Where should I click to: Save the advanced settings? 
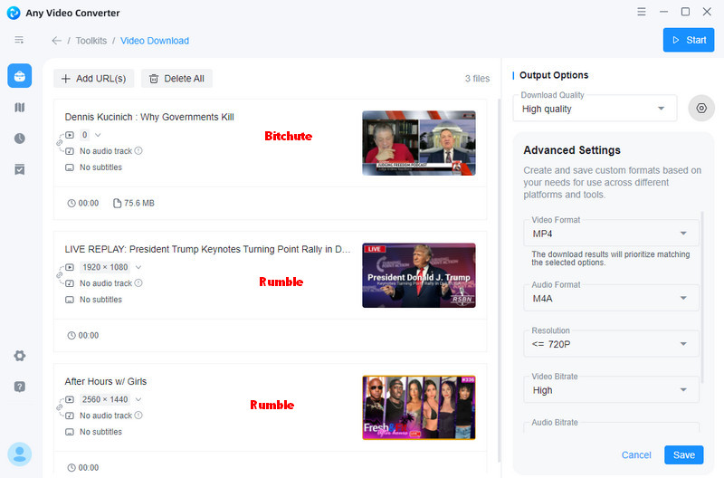coord(684,454)
